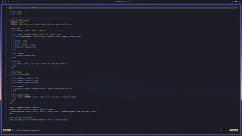This screenshot has height=136, width=242.
Task: Switch to workspace 4
Action: click(x=14, y=2)
